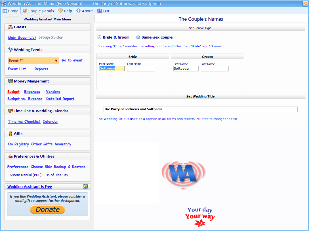Click the orange Donate button
The image size is (309, 231).
47,209
